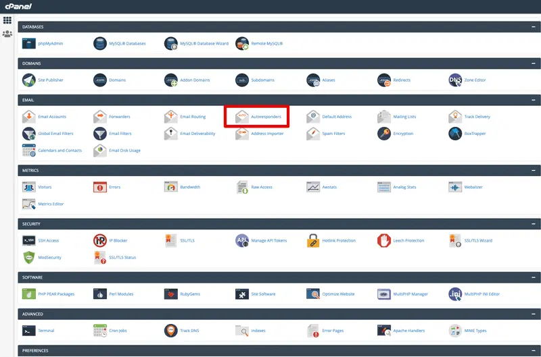Open the Bandwidth gauge icon
The height and width of the screenshot is (357, 541).
pos(171,187)
